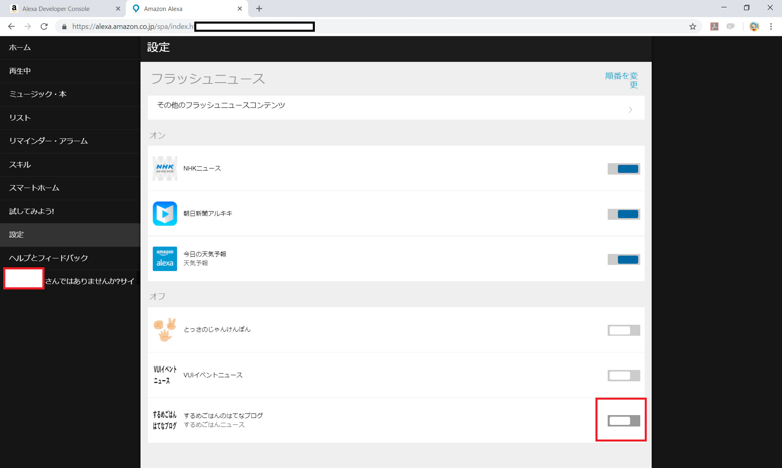Go forward with the browser forward arrow
The image size is (782, 468).
tap(28, 26)
